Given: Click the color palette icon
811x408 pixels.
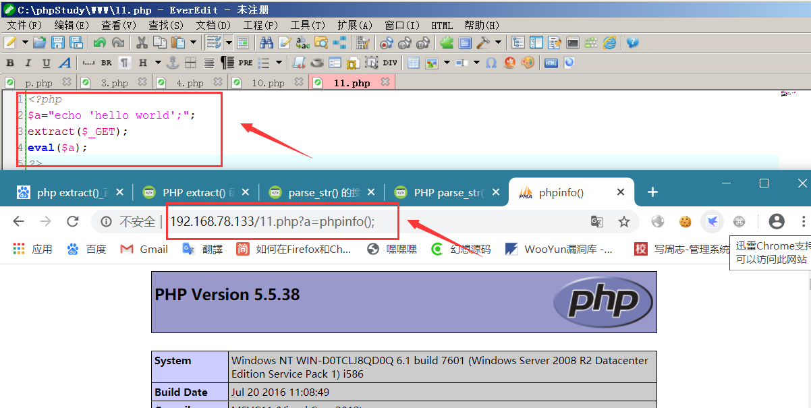Looking at the screenshot, I should [528, 63].
